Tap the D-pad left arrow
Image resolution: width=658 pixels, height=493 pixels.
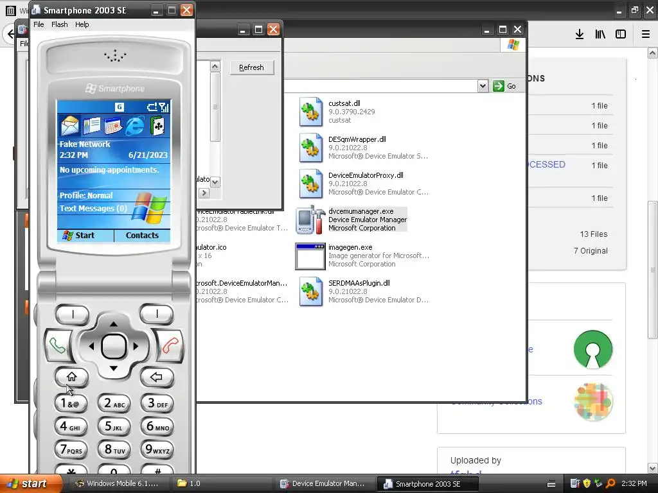tap(91, 346)
